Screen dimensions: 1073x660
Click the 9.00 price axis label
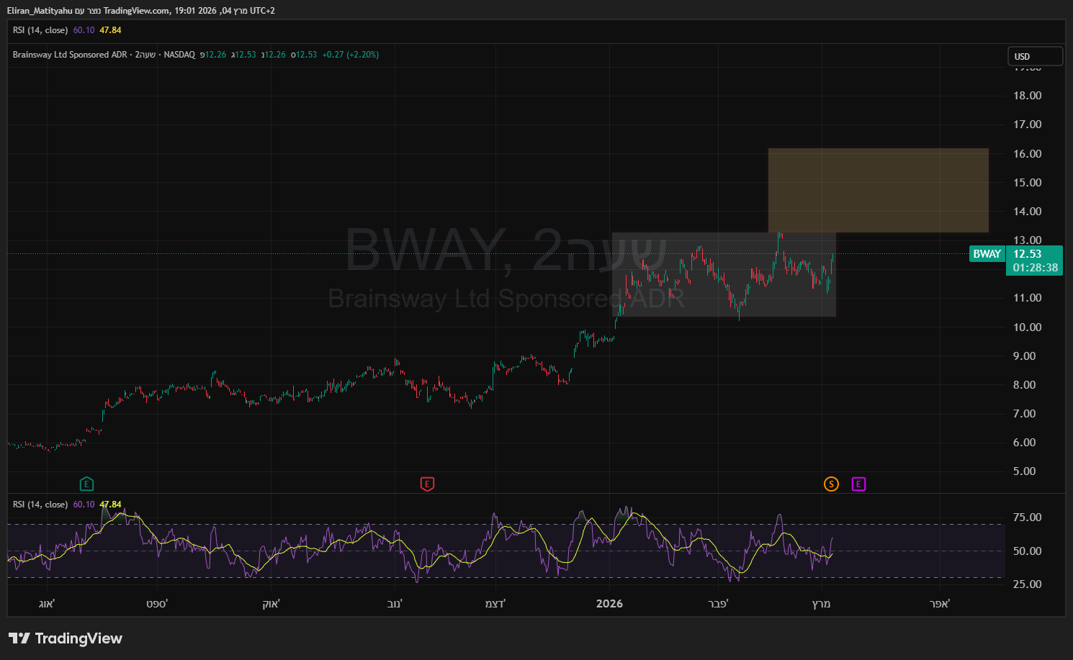1025,356
